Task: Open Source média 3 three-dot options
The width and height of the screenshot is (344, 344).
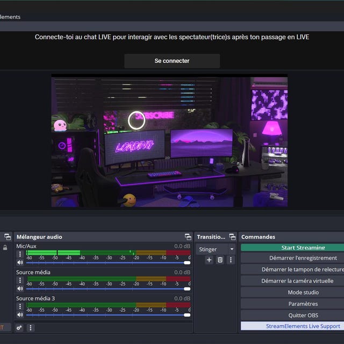Action: [x=20, y=306]
